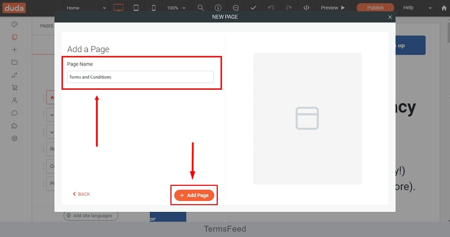Open the Settings gear icon

click(14, 138)
